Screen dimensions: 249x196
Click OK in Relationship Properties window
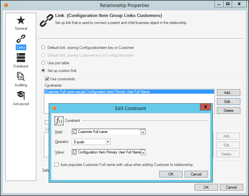206,187
